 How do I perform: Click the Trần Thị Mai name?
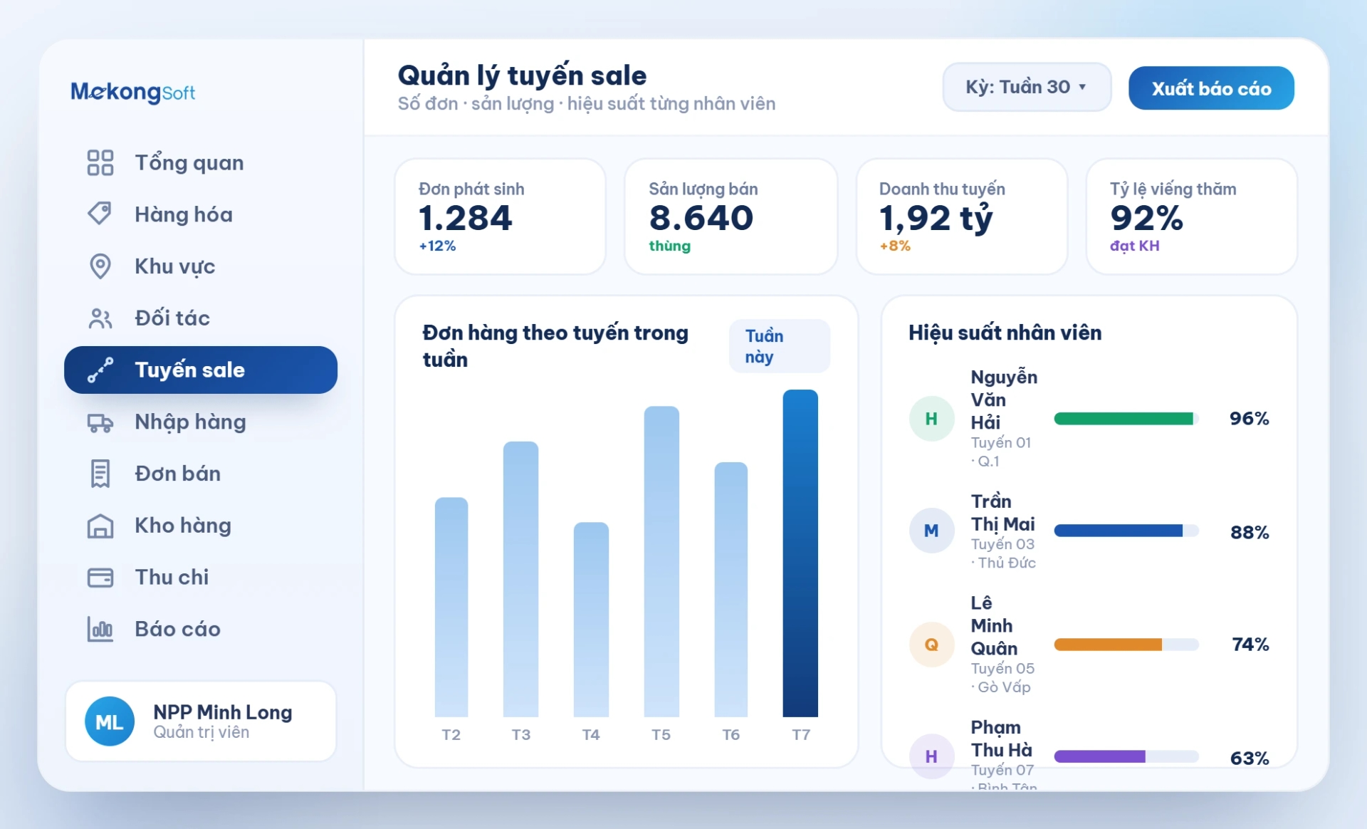(x=1002, y=513)
